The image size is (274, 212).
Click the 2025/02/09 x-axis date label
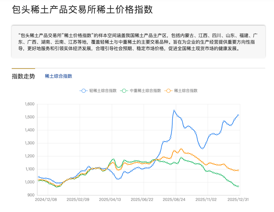click(x=78, y=200)
